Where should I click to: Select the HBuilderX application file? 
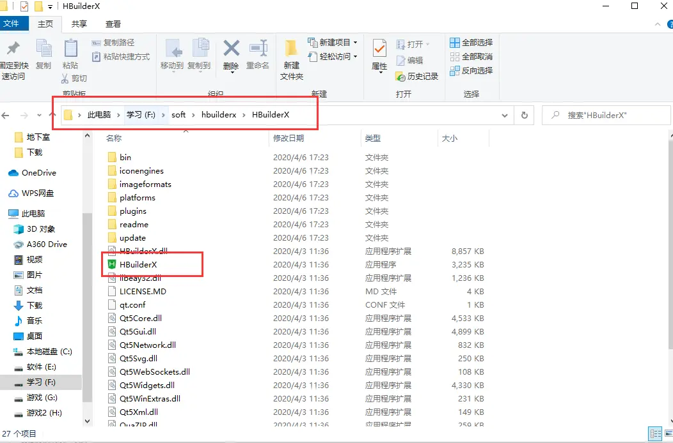pos(138,265)
